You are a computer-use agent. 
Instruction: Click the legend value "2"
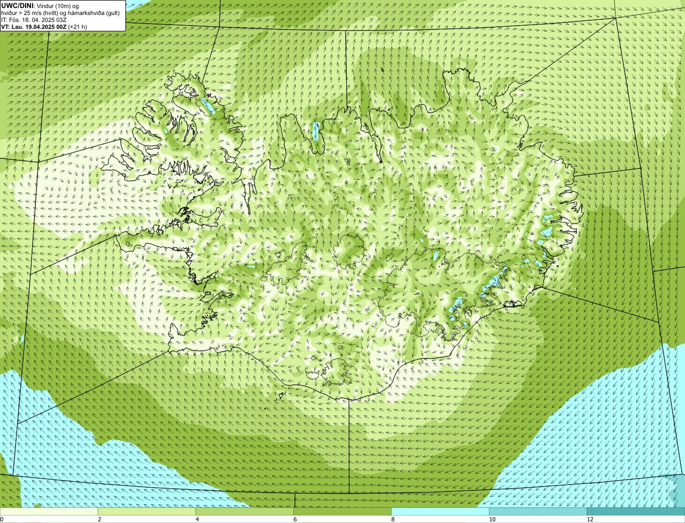(99, 519)
